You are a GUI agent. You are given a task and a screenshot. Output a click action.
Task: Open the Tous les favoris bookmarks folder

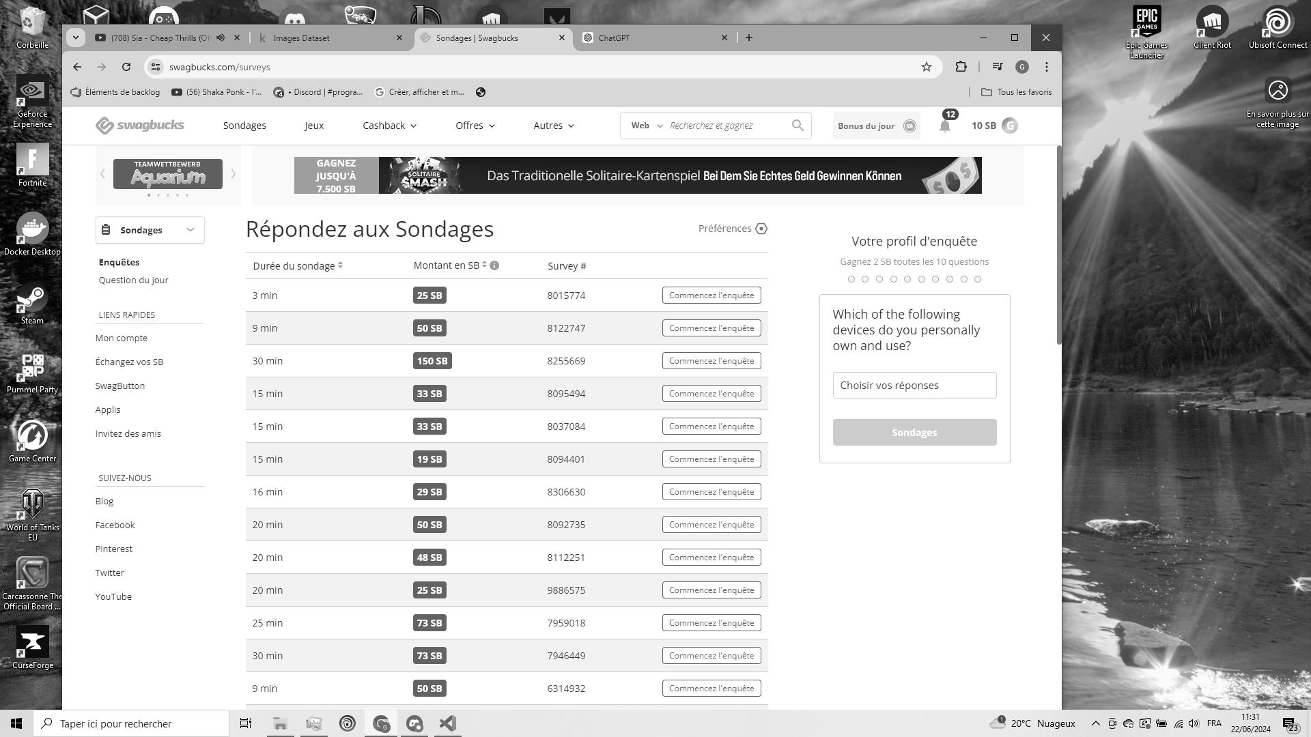(x=1016, y=92)
